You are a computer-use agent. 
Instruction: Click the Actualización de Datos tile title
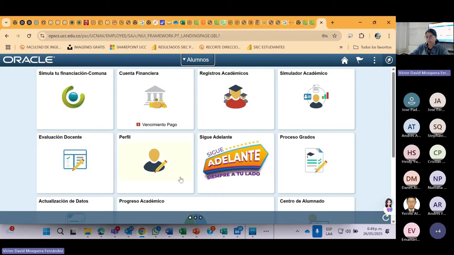click(63, 201)
